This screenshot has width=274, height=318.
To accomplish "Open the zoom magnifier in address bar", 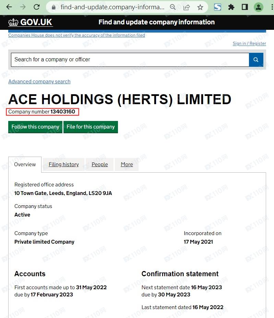I will point(173,7).
